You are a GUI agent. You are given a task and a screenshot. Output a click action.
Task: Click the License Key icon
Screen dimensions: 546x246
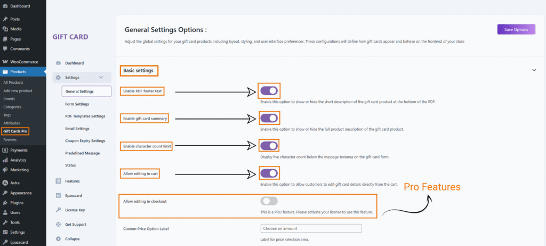coord(58,210)
